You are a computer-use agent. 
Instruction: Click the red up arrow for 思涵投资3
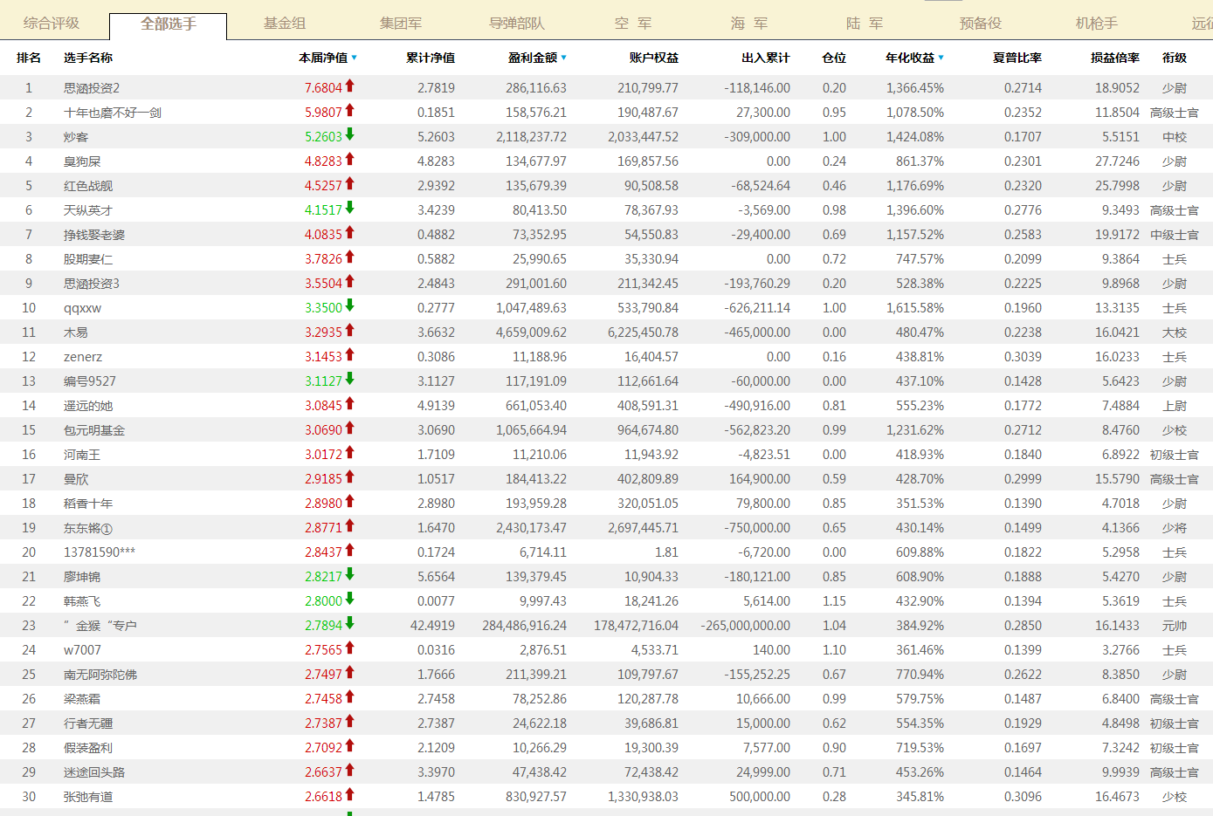(x=349, y=281)
